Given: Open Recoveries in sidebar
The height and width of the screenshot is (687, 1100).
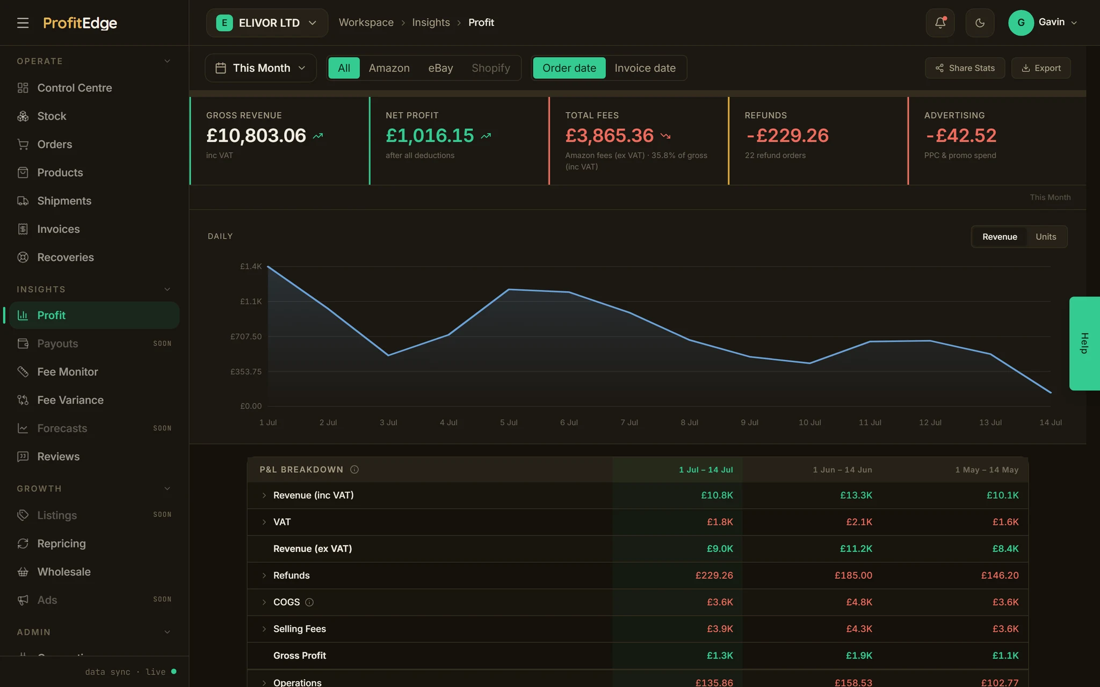Looking at the screenshot, I should coord(95,257).
